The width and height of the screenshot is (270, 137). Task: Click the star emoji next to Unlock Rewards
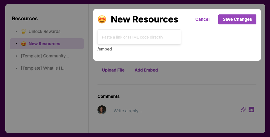tap(24, 31)
